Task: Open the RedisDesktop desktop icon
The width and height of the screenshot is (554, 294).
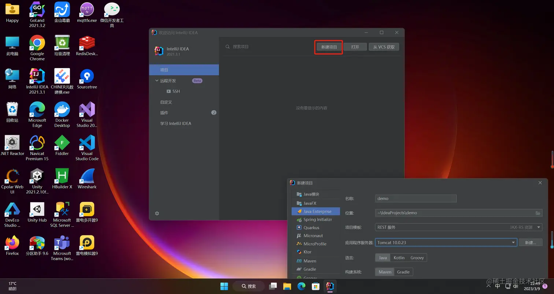Action: point(87,46)
